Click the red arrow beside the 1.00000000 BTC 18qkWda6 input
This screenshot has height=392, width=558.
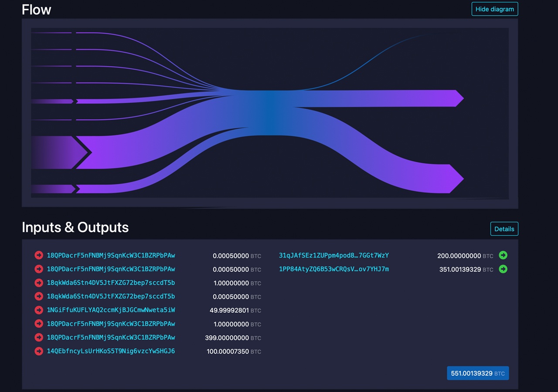38,283
